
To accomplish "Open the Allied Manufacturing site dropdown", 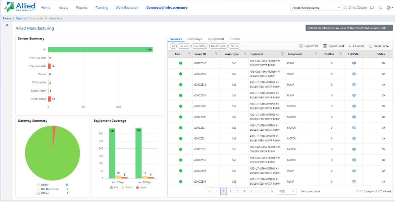I will coord(316,8).
